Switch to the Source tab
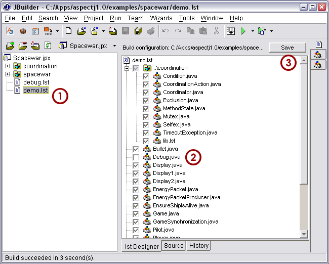Screen dimensions: 329x264 [x=174, y=246]
